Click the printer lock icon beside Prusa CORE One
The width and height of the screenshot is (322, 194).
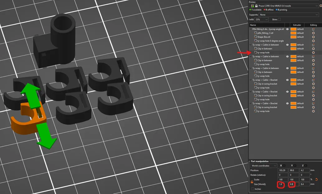pyautogui.click(x=256, y=6)
